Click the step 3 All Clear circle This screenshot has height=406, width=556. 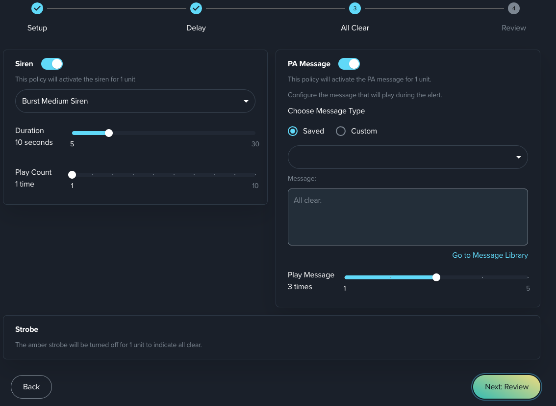(355, 8)
